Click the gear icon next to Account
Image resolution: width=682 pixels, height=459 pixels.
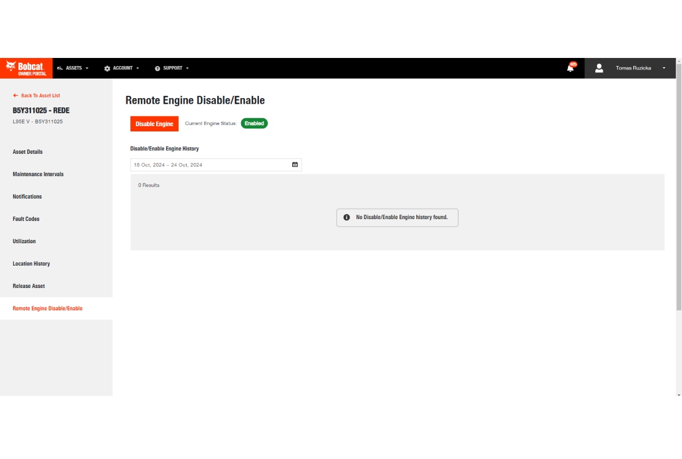[107, 69]
